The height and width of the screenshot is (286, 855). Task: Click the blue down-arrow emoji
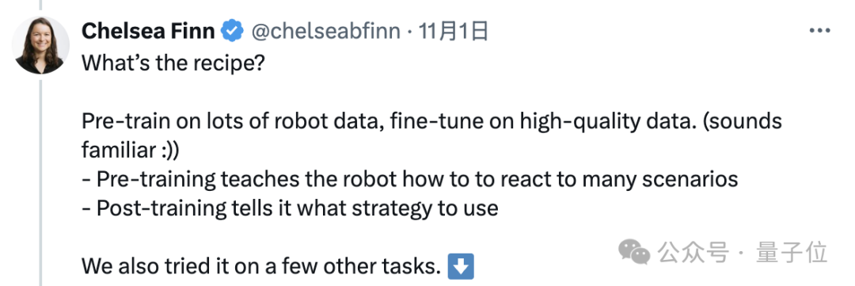coord(460,267)
